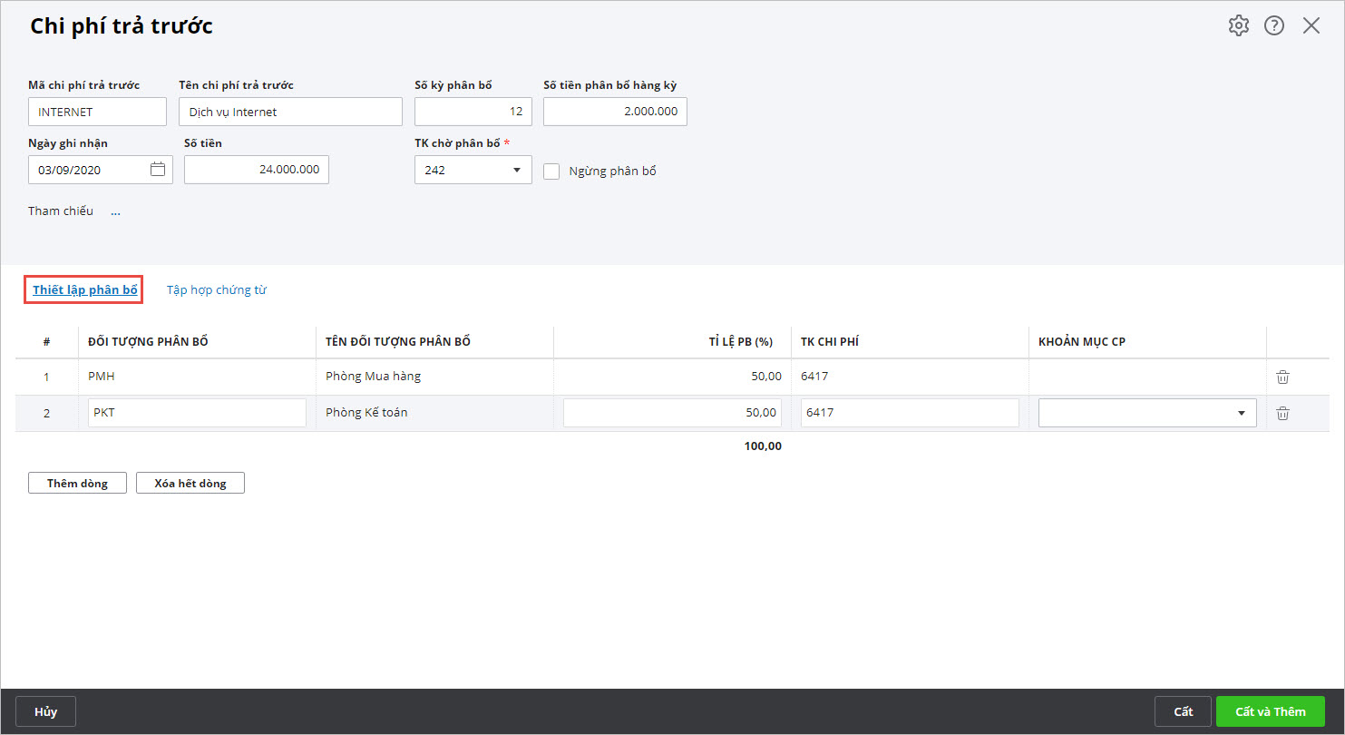Open the Tham chiếu ellipsis link

pyautogui.click(x=115, y=211)
